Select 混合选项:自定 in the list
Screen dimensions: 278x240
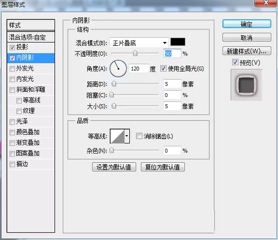(31, 37)
